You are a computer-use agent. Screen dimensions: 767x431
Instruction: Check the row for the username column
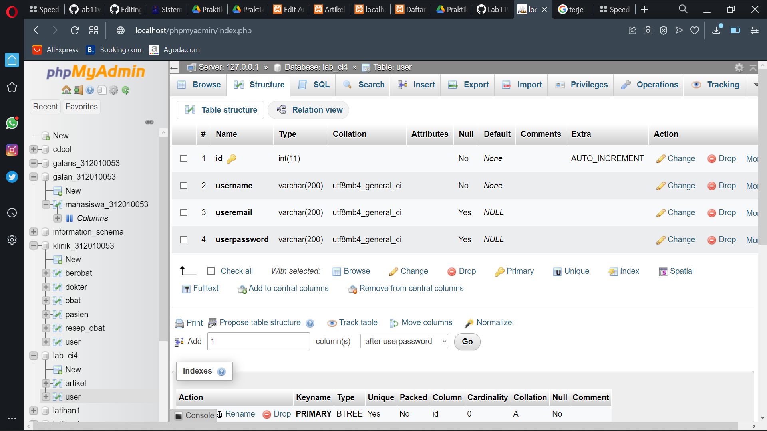184,186
